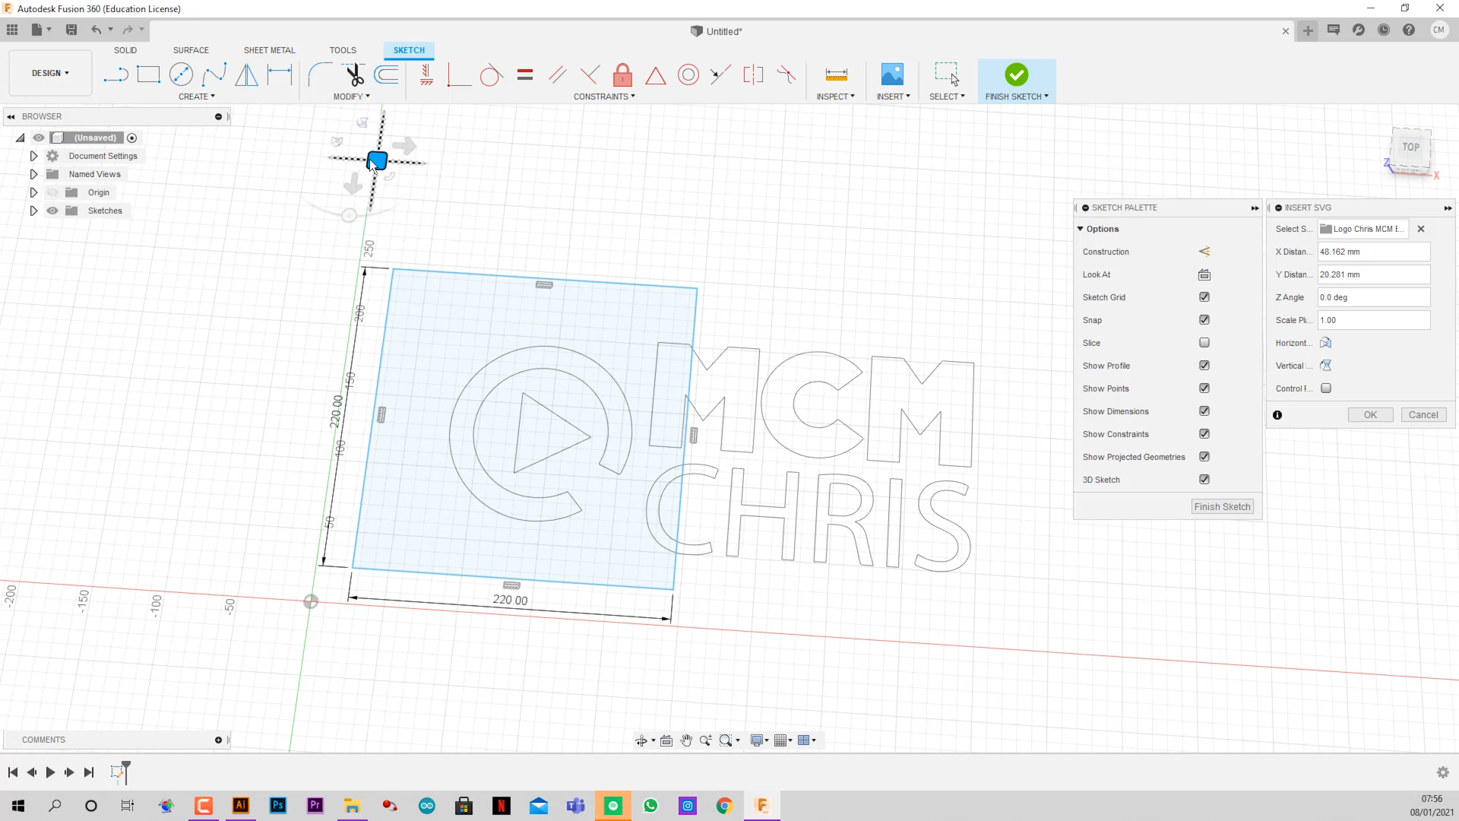Apply the Horizontal/Vertical constraint
This screenshot has height=821, width=1459.
click(426, 74)
